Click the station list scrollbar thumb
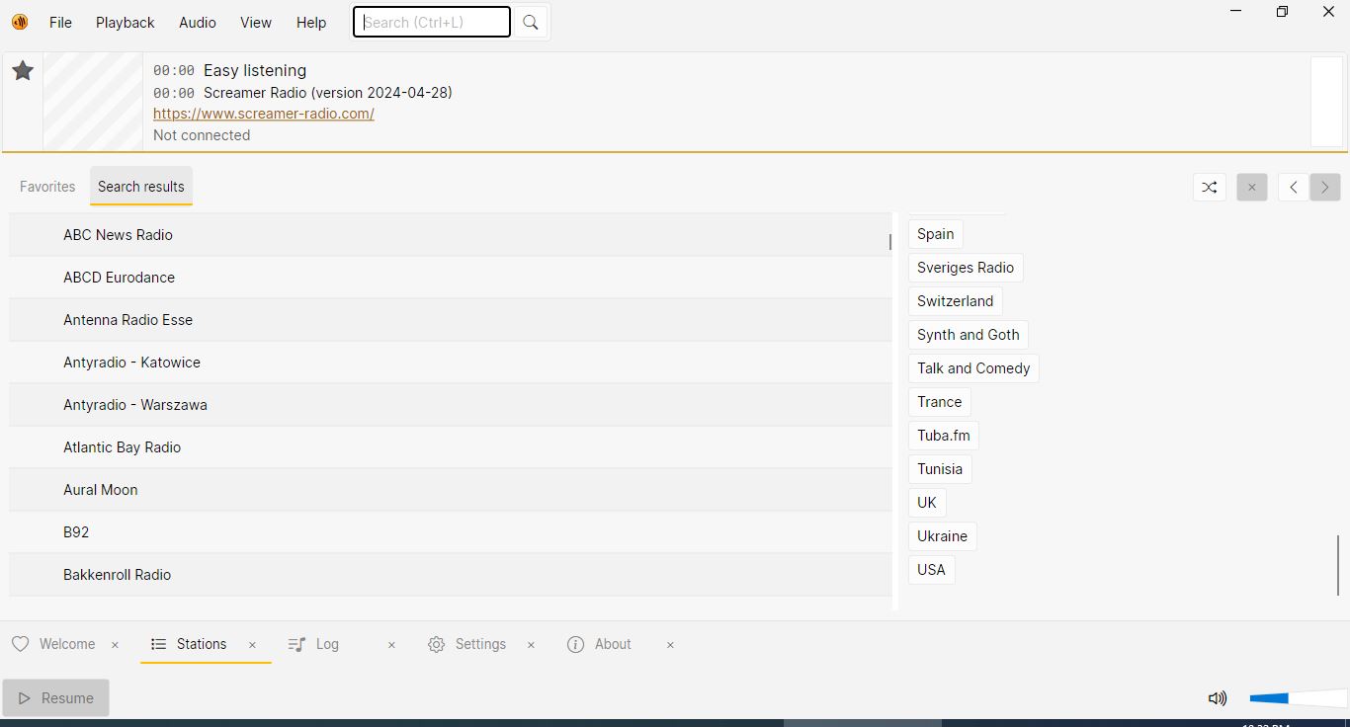The width and height of the screenshot is (1350, 727). click(x=890, y=241)
